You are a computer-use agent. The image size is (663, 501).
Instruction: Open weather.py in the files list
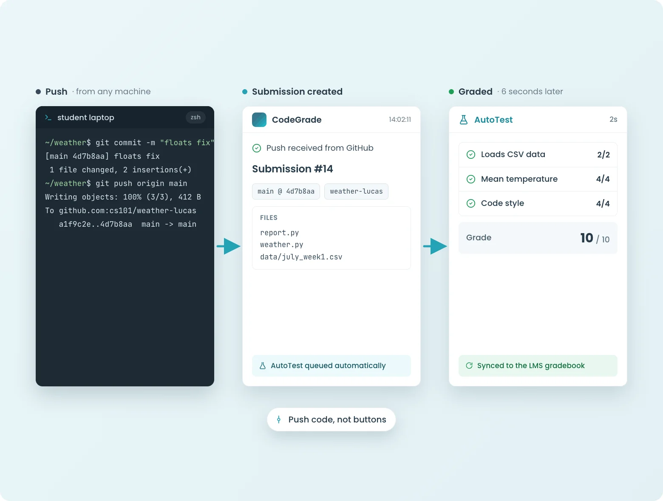tap(282, 245)
